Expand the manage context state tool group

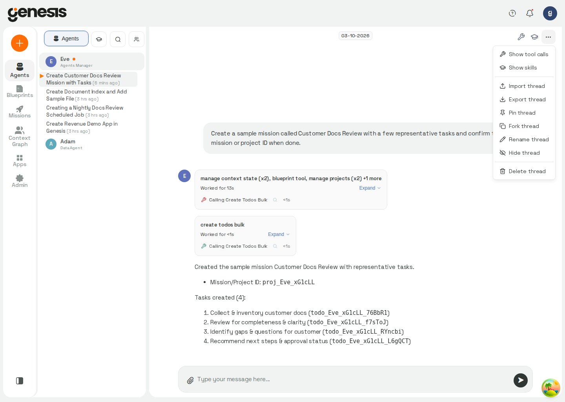[370, 188]
